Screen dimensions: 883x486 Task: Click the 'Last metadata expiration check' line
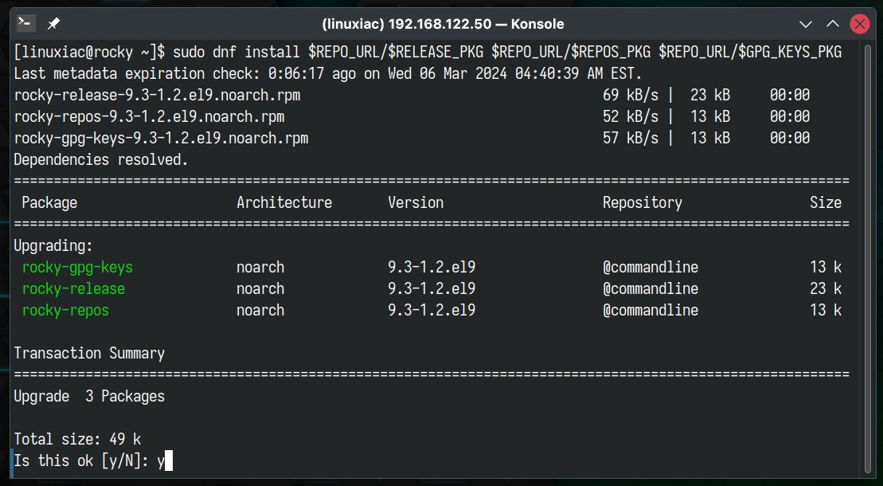tap(328, 73)
